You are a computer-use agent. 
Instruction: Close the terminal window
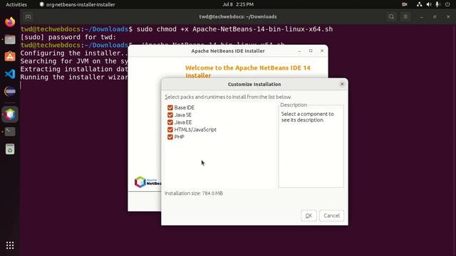[x=448, y=17]
